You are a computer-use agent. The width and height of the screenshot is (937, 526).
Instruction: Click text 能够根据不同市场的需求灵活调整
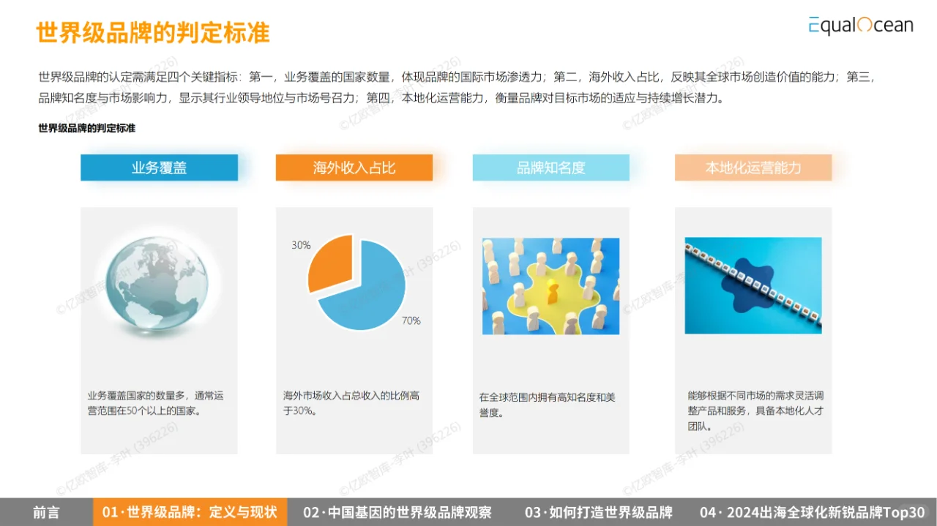coord(756,411)
